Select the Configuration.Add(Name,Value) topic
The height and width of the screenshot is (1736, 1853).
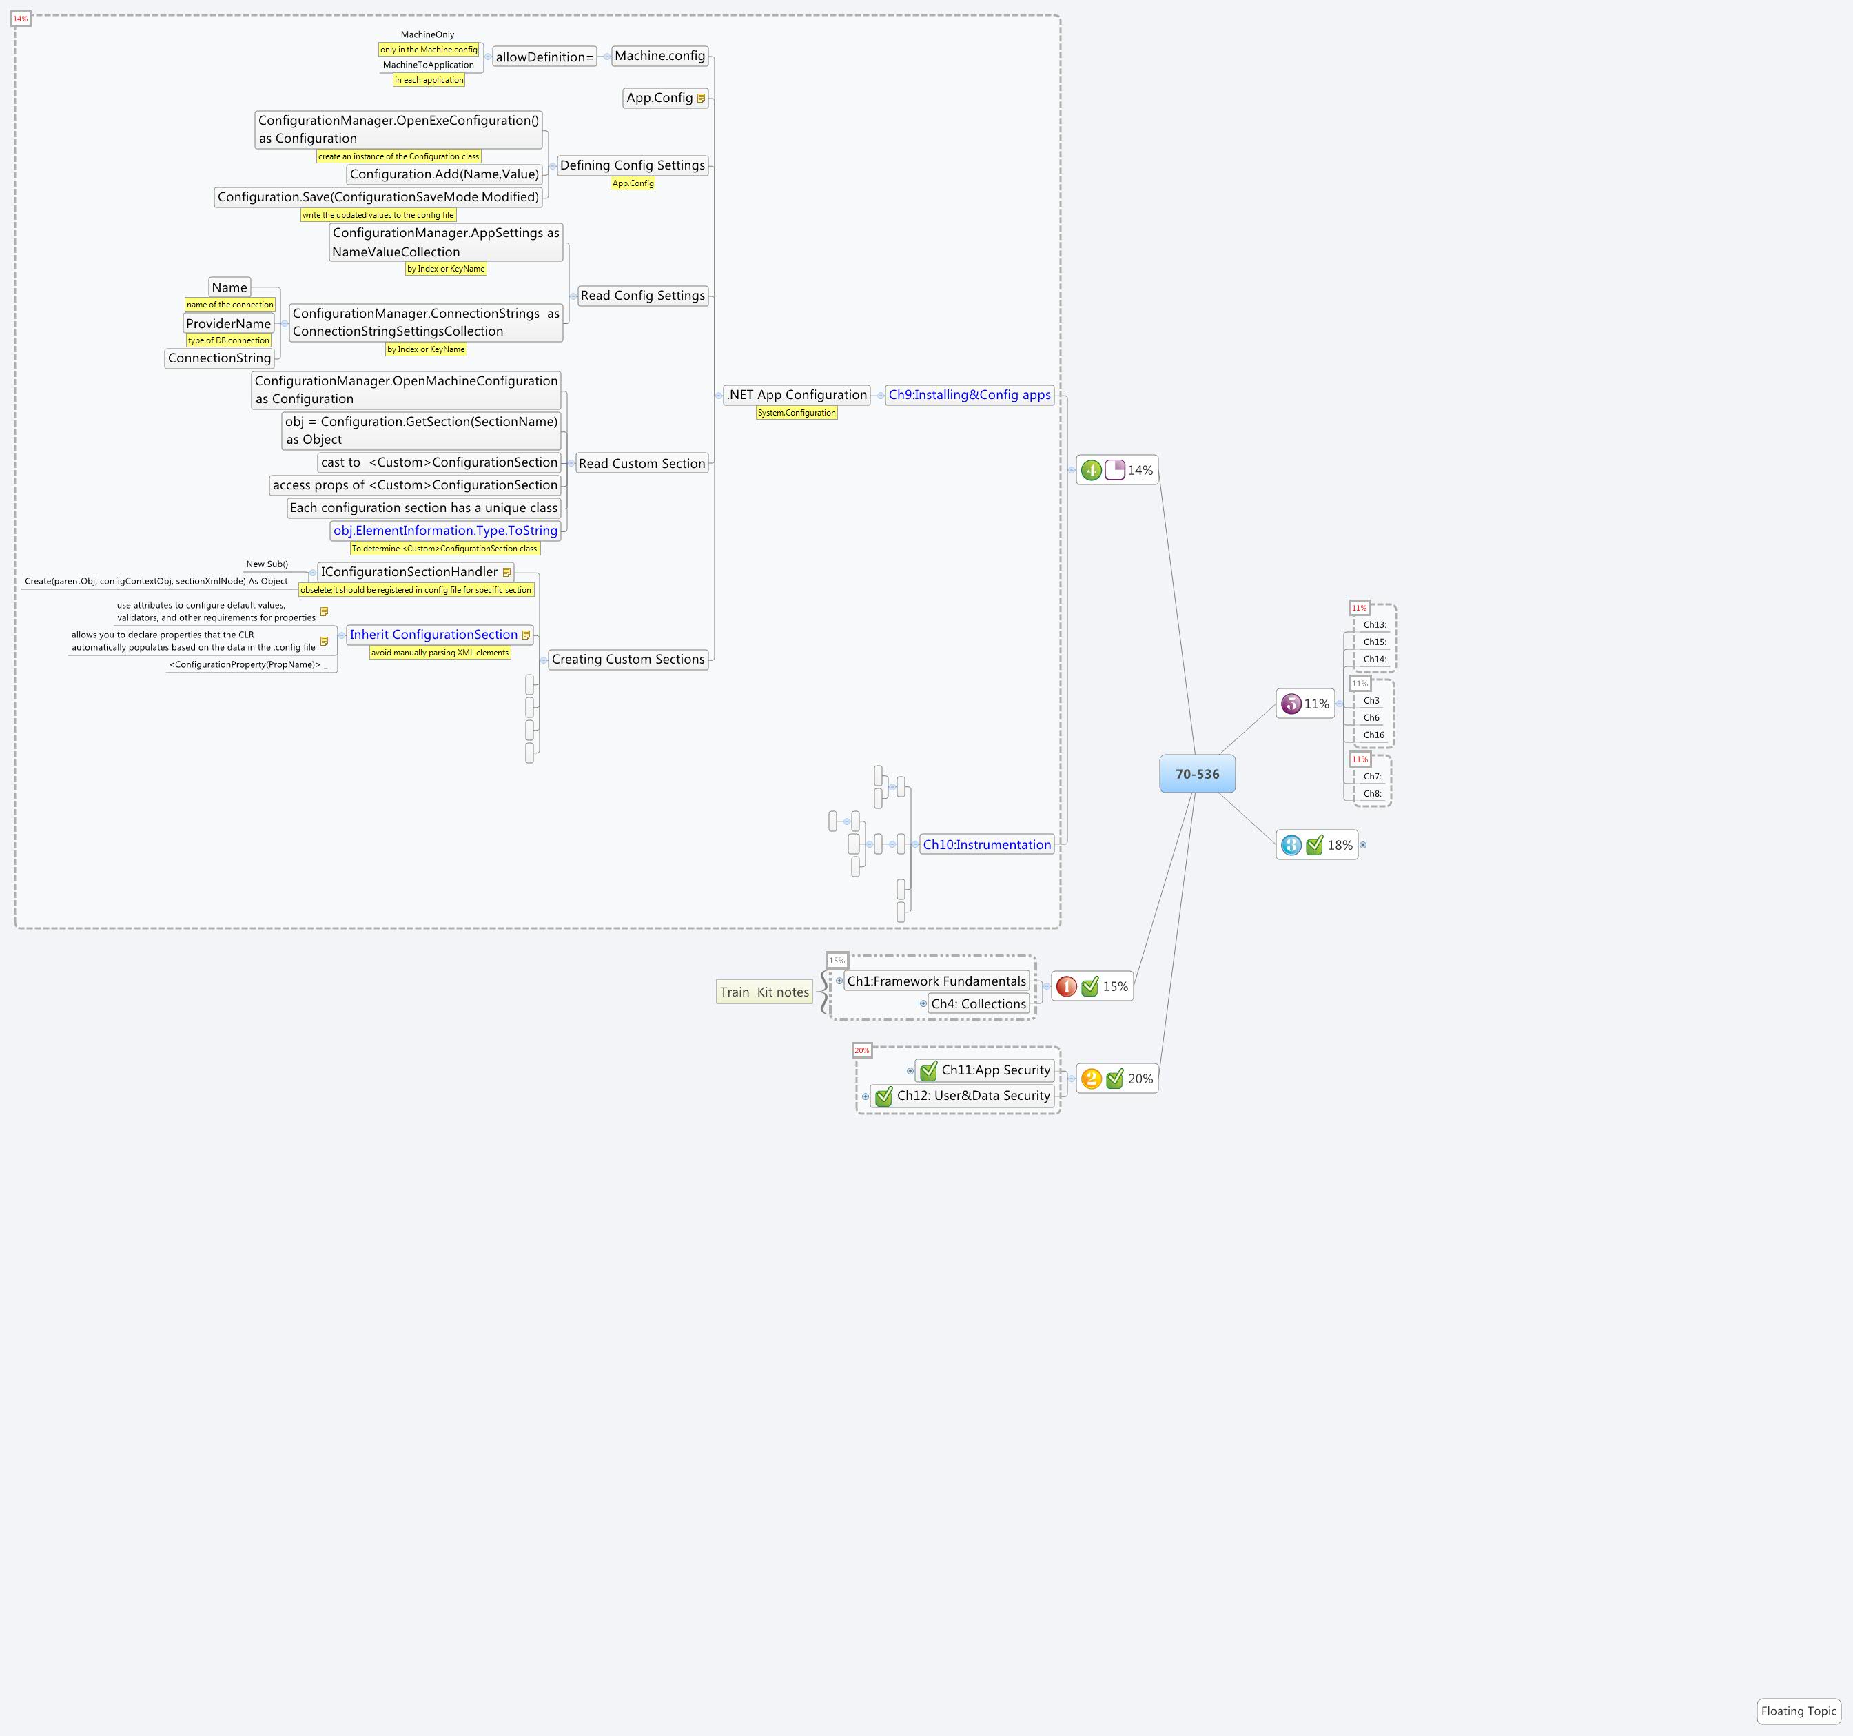[444, 174]
